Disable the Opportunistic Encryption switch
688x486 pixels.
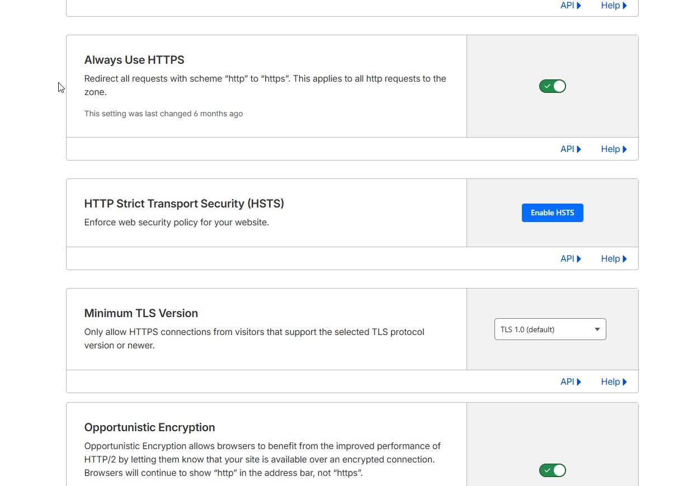point(552,470)
